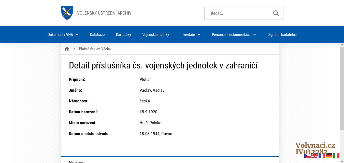
Task: Open the Databáze menu item
Action: (97, 35)
